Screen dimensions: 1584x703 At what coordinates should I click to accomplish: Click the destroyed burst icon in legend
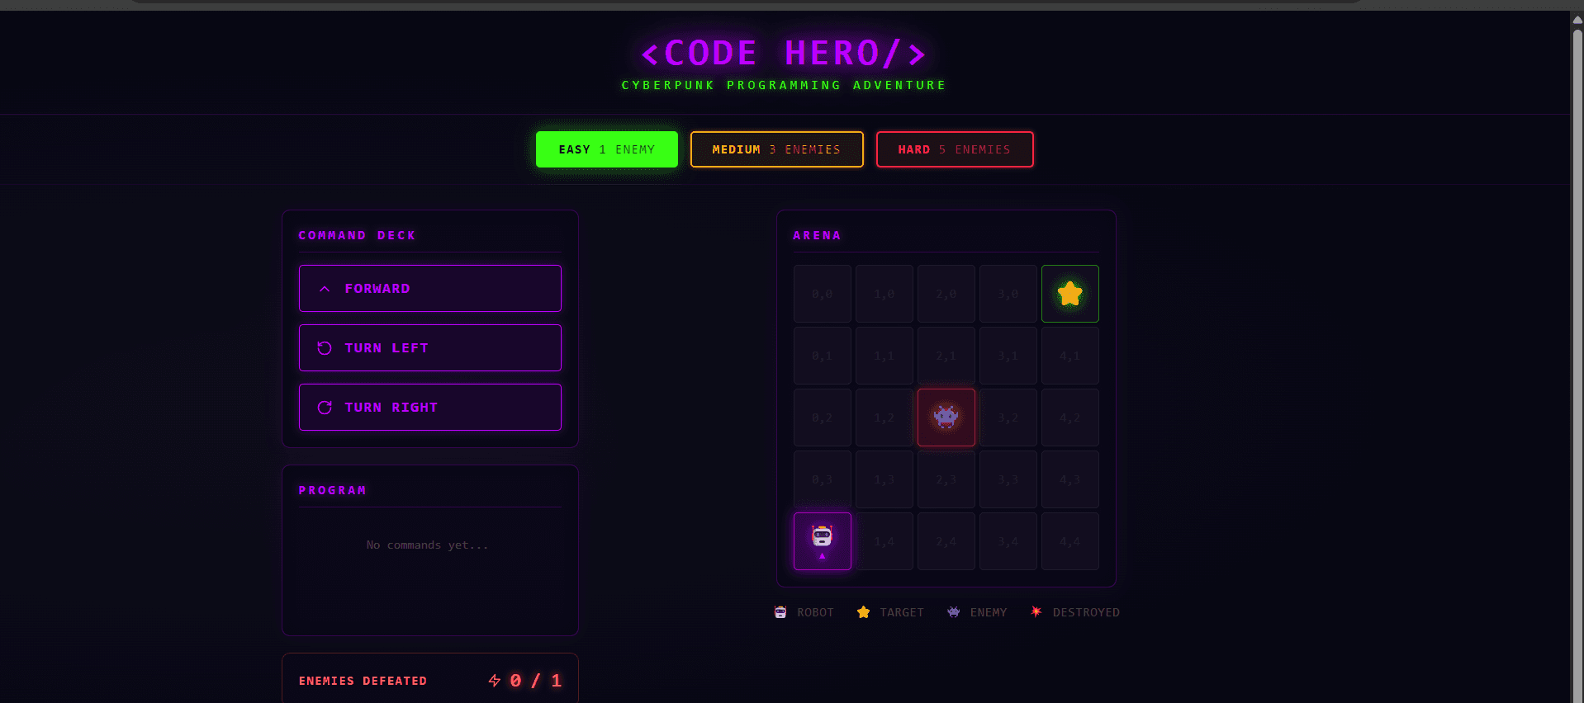(x=1036, y=611)
